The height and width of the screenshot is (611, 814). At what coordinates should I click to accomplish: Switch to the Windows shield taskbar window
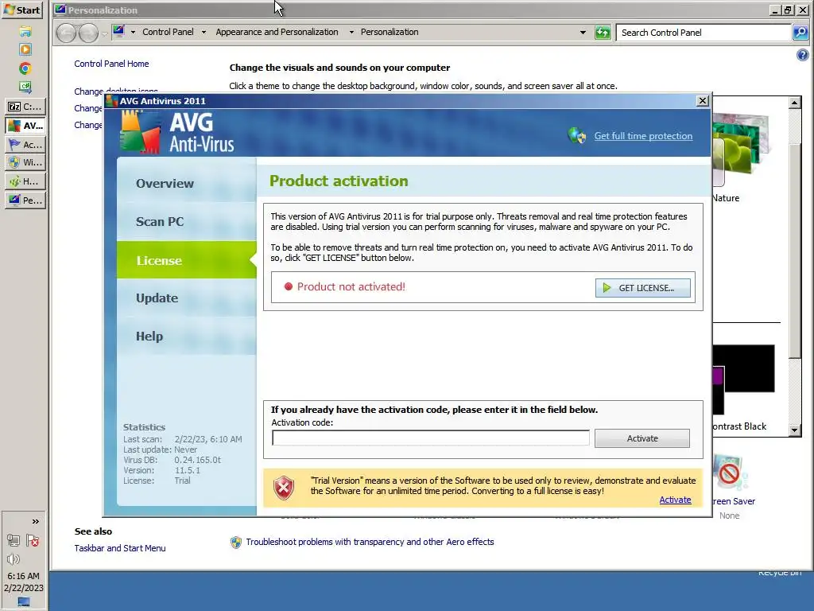point(25,162)
